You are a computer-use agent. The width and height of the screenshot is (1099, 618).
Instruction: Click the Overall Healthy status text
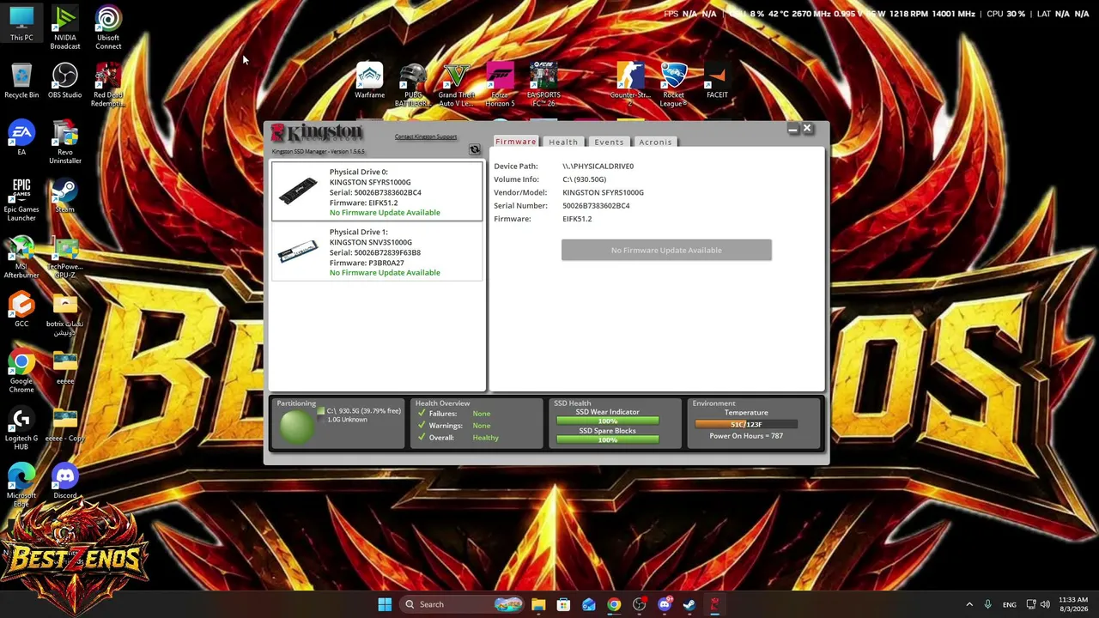click(485, 438)
